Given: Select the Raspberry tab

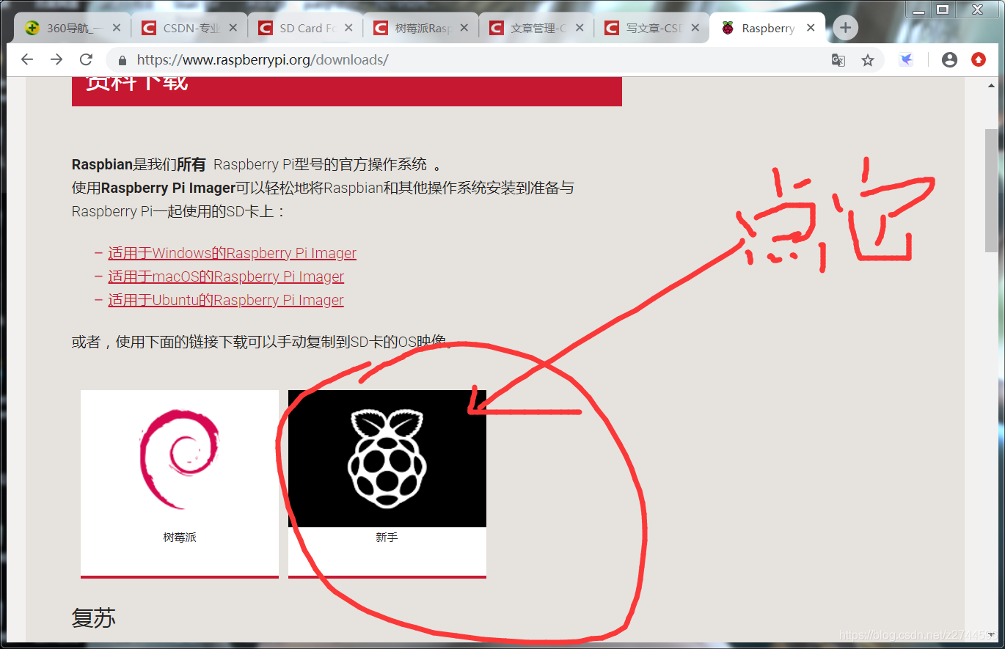Looking at the screenshot, I should coord(768,28).
